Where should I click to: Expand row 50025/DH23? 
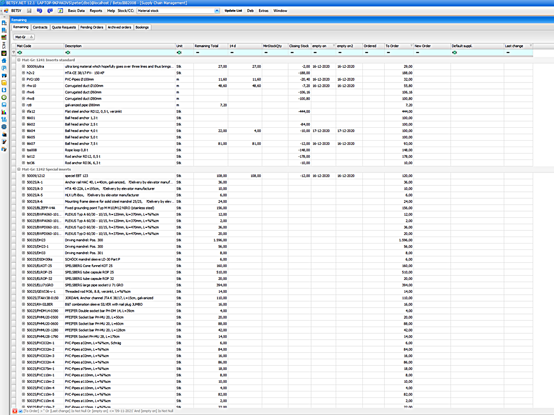(24, 240)
